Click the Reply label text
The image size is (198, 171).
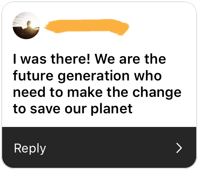(x=30, y=149)
